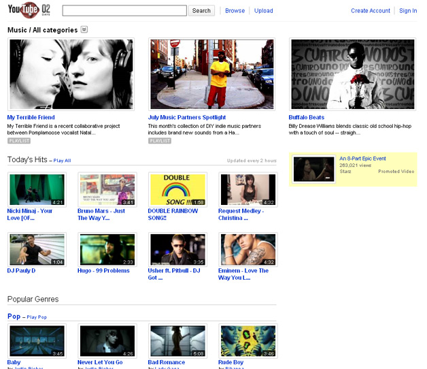This screenshot has height=369, width=427.
Task: Click Bruno Mars - Just The Way title
Action: (x=101, y=214)
